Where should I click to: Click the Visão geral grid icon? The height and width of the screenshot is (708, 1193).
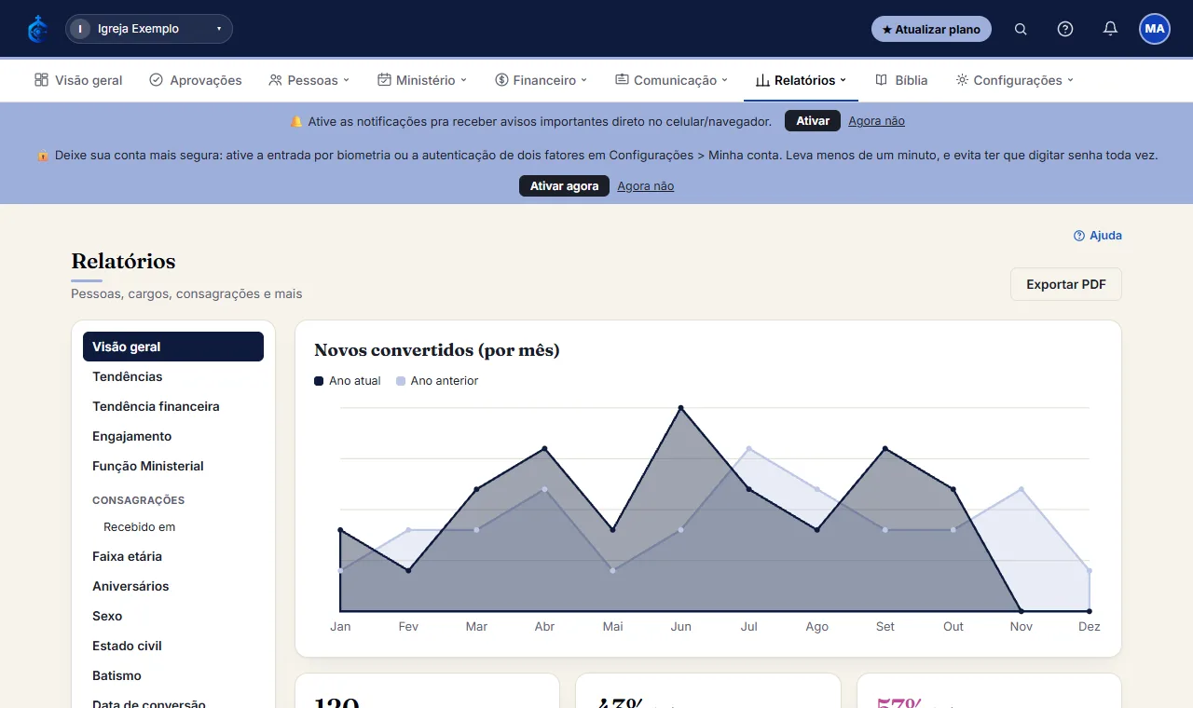click(41, 80)
